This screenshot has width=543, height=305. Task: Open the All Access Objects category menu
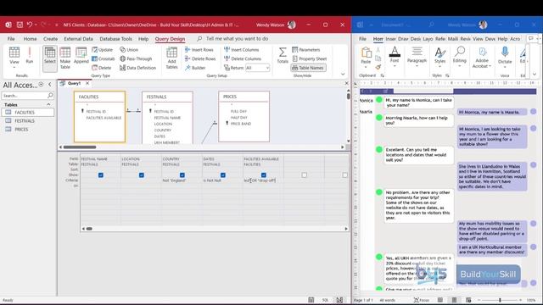click(42, 85)
